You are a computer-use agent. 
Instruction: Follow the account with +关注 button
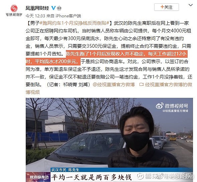click(167, 7)
